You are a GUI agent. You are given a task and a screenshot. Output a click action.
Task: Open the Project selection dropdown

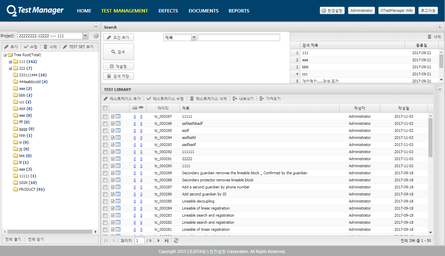(x=85, y=36)
